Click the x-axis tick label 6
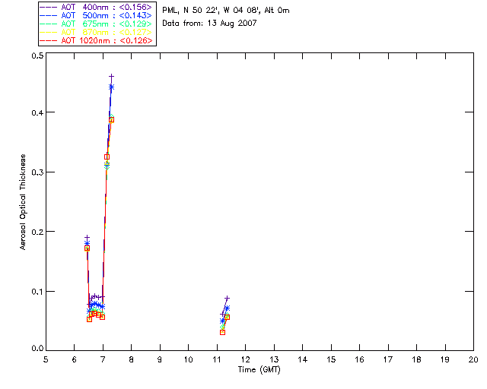Image resolution: width=487 pixels, height=389 pixels. (75, 360)
